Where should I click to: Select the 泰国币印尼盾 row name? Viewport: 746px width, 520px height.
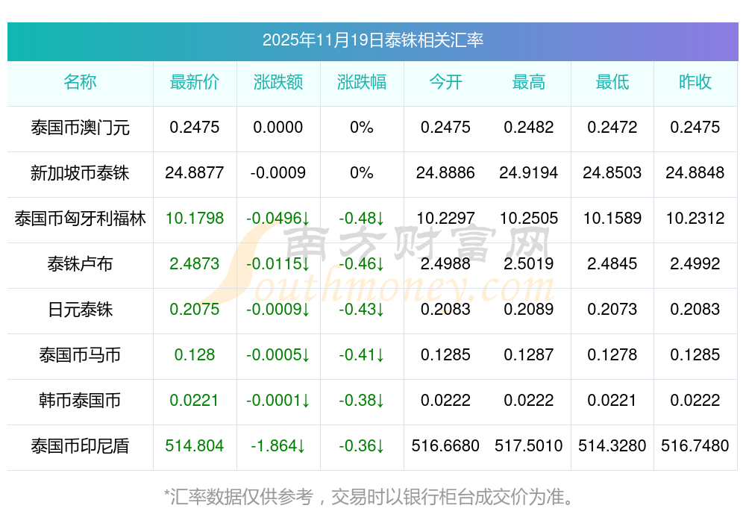[80, 446]
